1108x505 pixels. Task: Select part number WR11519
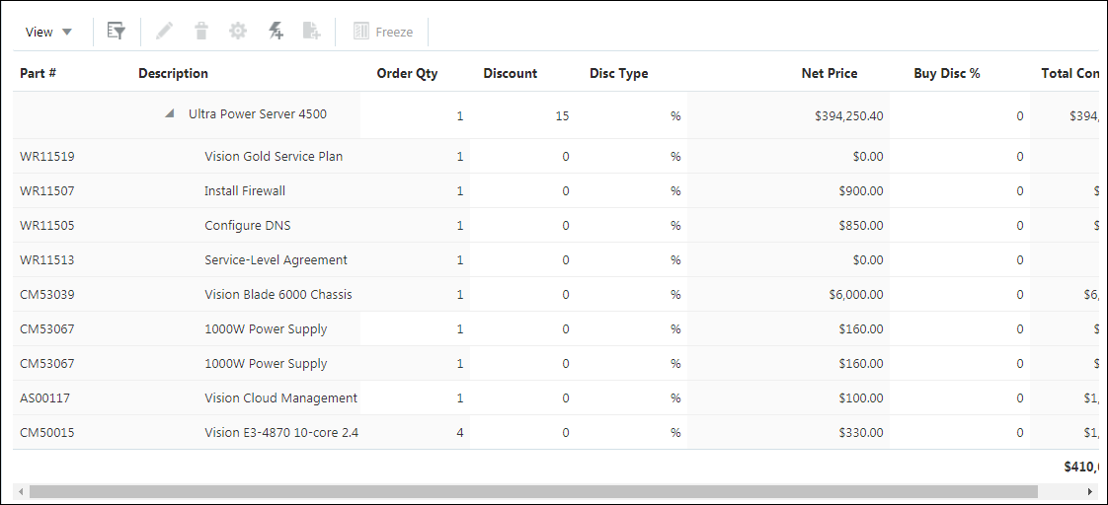[47, 157]
